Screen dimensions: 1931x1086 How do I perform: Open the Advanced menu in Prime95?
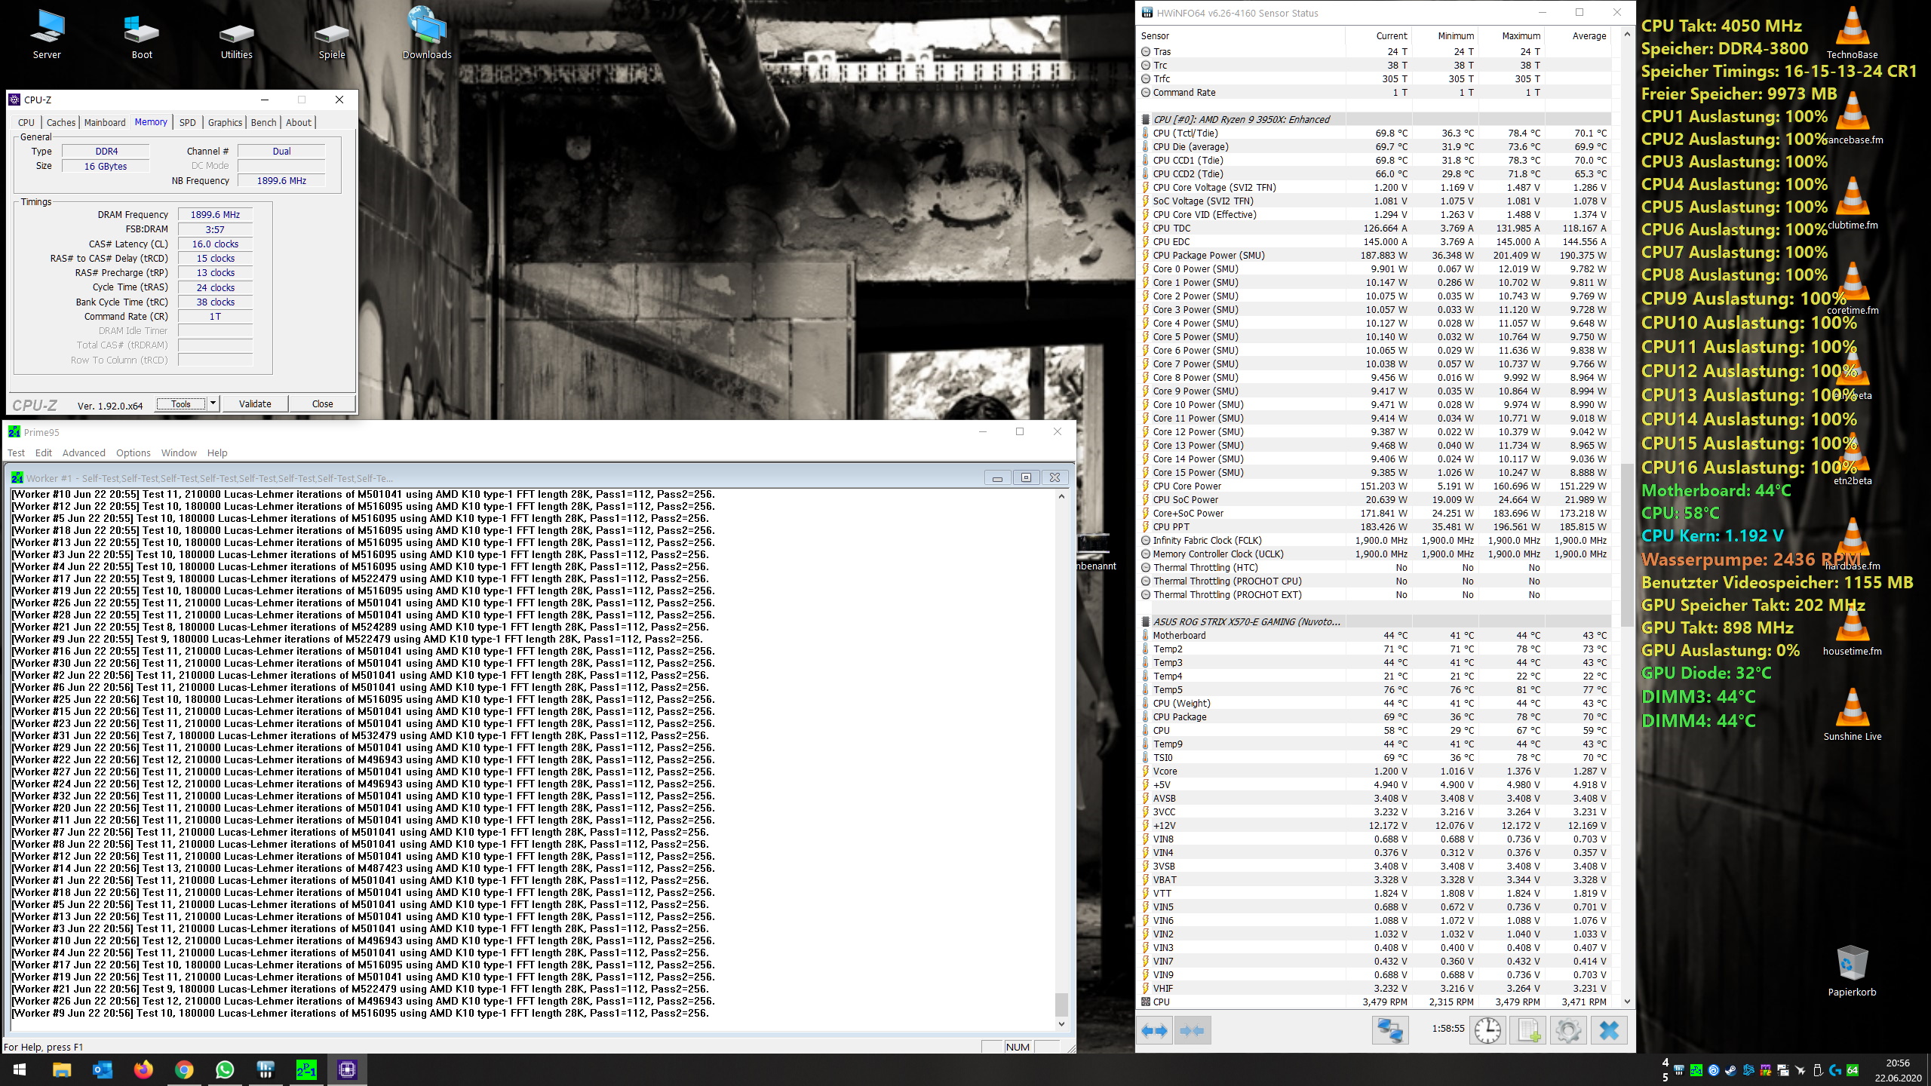point(84,452)
